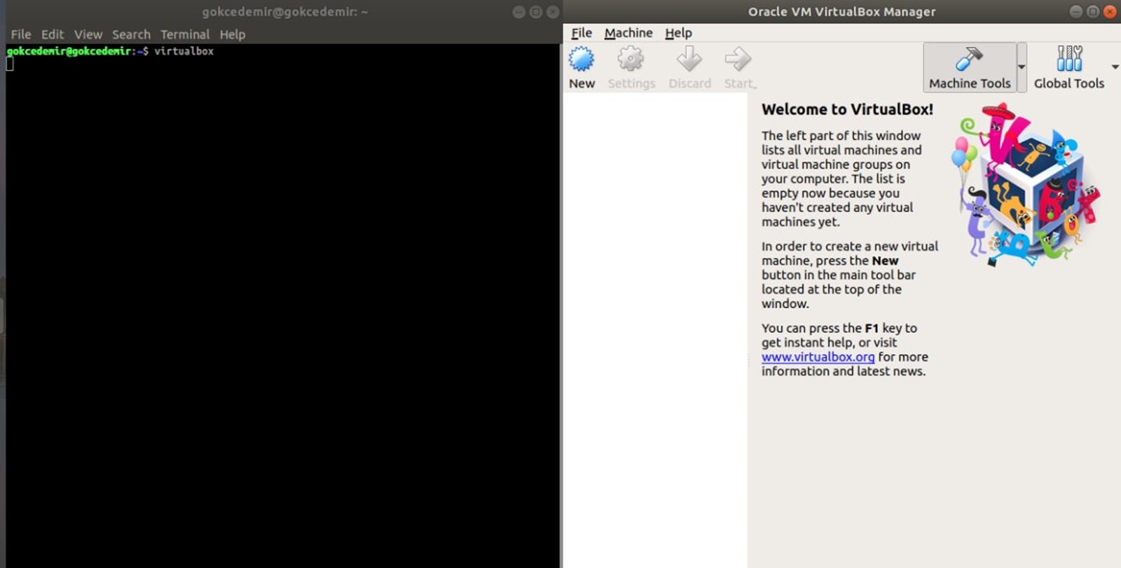The height and width of the screenshot is (568, 1121).
Task: Follow the www.virtualbox.org link
Action: (x=818, y=356)
